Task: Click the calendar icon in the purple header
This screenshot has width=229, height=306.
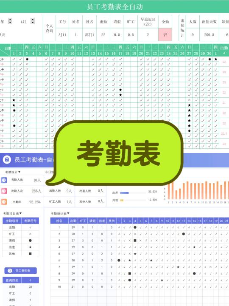Action: tap(7, 159)
